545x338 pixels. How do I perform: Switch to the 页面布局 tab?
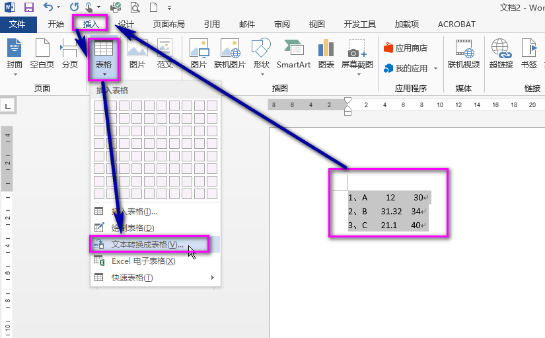coord(169,24)
